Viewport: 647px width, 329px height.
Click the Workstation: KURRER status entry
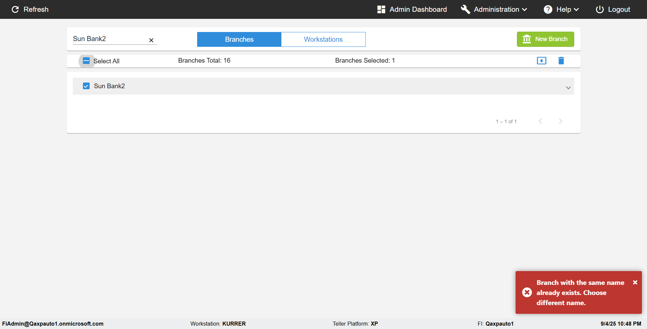click(x=218, y=324)
